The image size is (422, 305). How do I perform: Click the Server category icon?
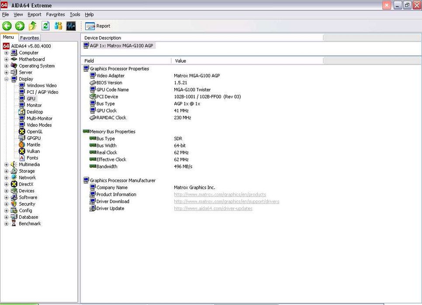pos(14,72)
